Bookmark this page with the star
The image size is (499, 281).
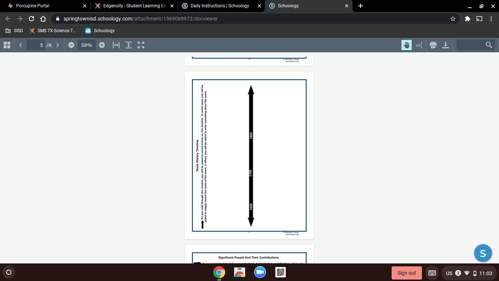pyautogui.click(x=453, y=19)
